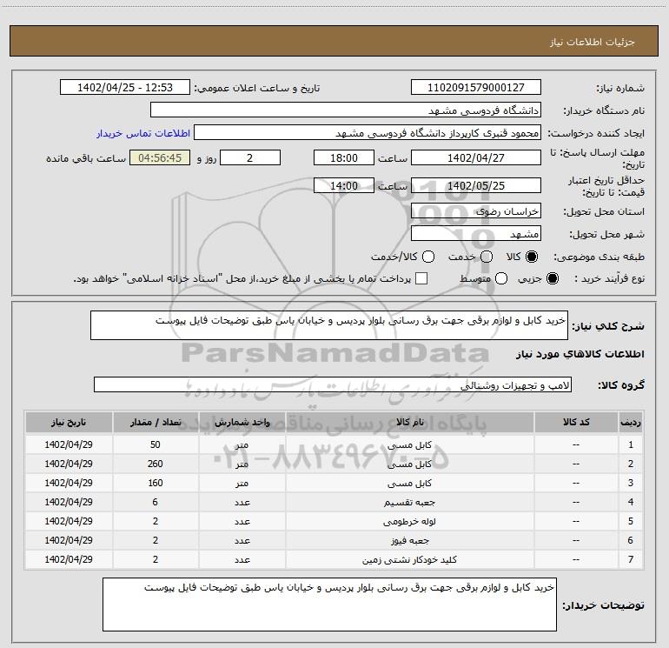The height and width of the screenshot is (648, 669).
Task: Click the row number 5 cell
Action: pyautogui.click(x=631, y=521)
